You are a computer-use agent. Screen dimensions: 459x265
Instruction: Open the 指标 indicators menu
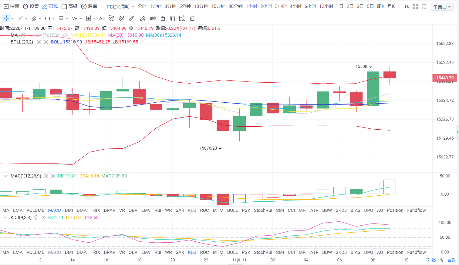[12, 6]
